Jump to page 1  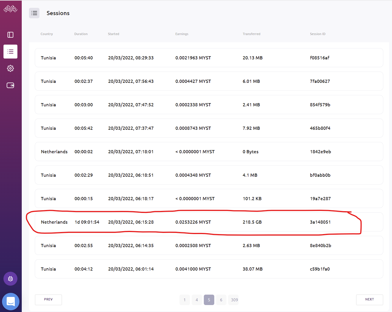(x=185, y=300)
